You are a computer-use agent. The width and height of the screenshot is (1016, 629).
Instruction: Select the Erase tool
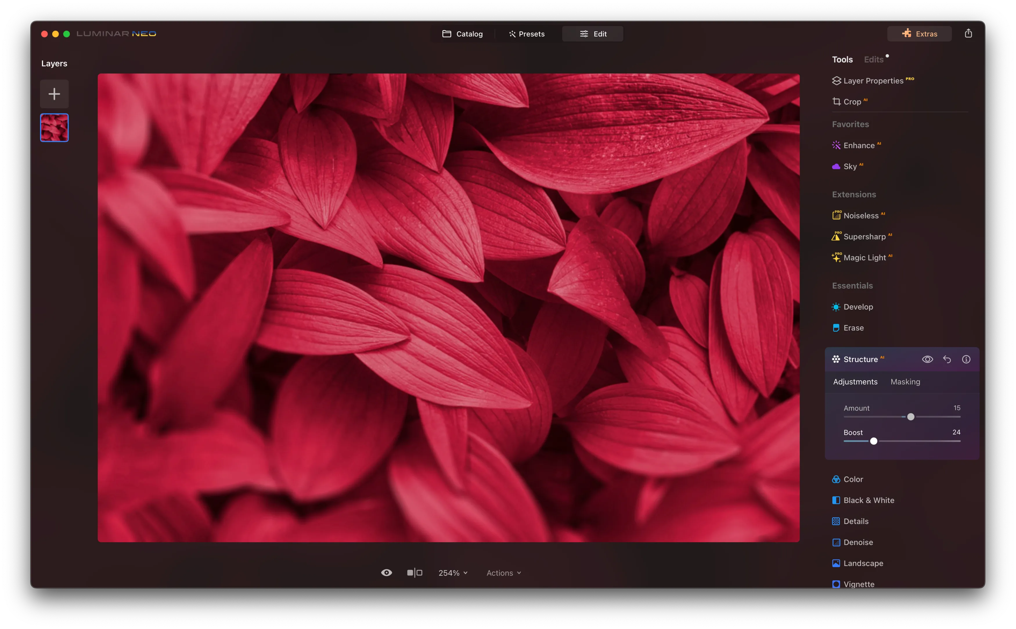[853, 328]
